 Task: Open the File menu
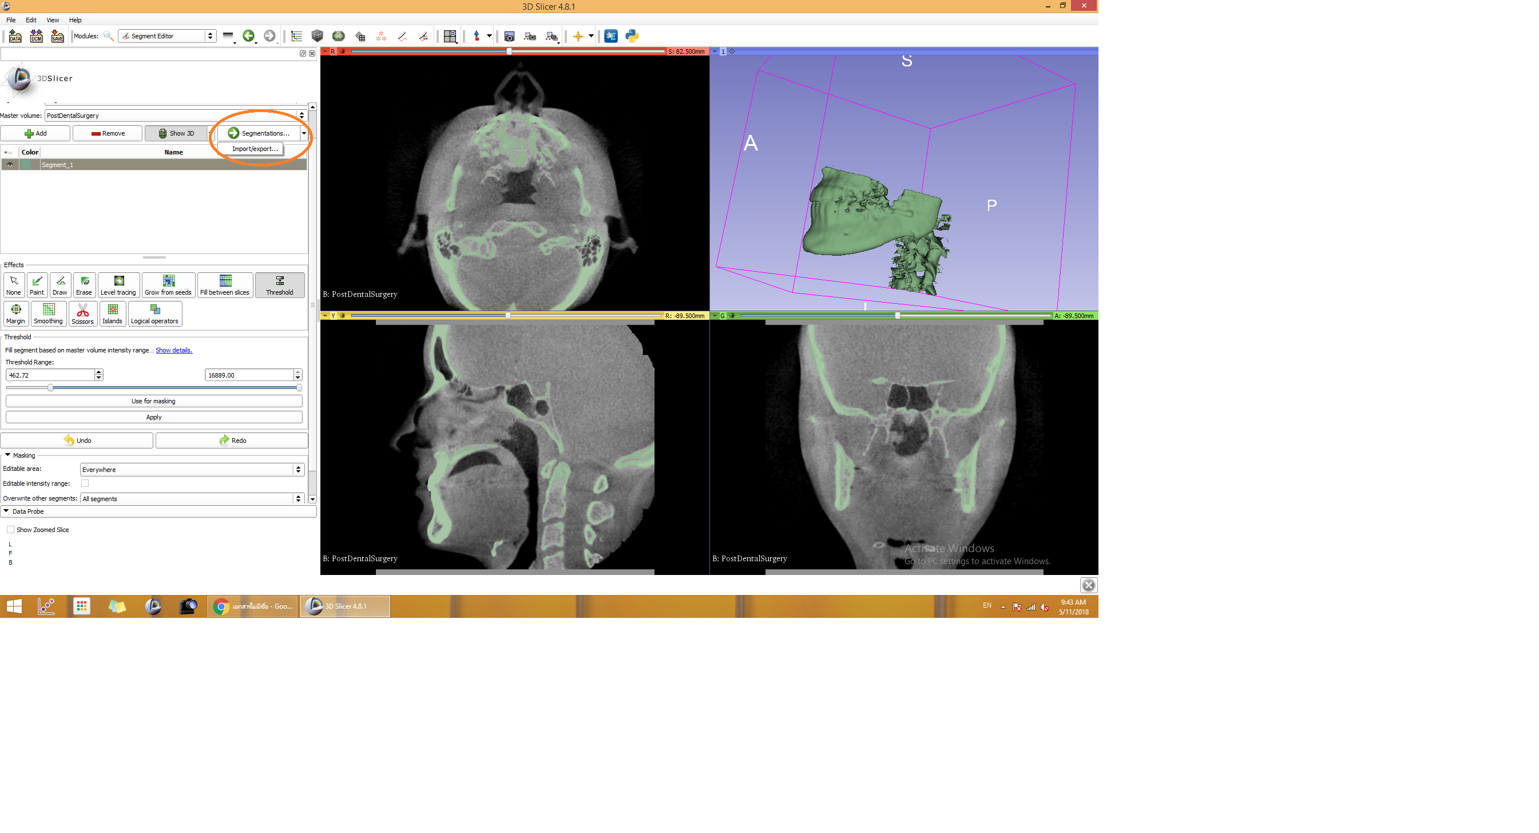click(11, 19)
